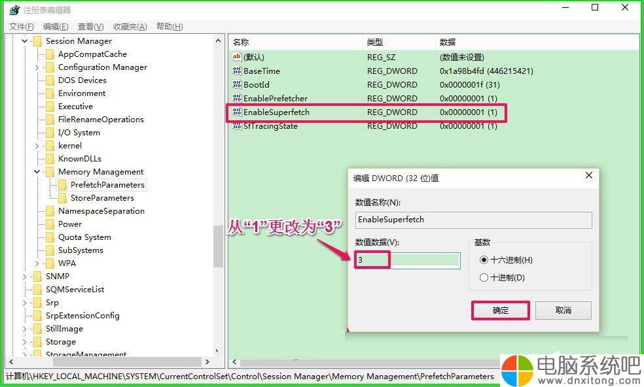
Task: Expand the Storage tree node
Action: pos(25,342)
